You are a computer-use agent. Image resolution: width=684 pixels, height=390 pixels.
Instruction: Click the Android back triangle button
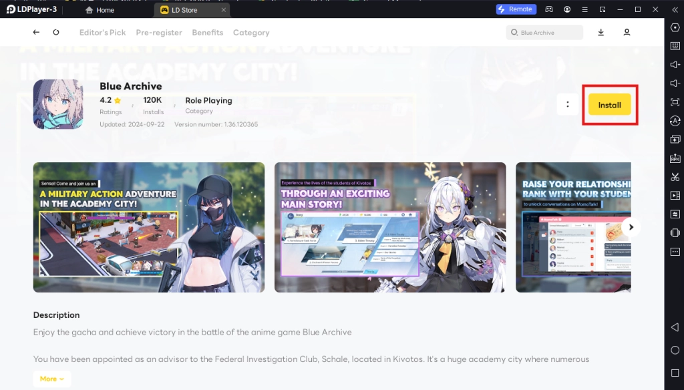click(x=675, y=327)
